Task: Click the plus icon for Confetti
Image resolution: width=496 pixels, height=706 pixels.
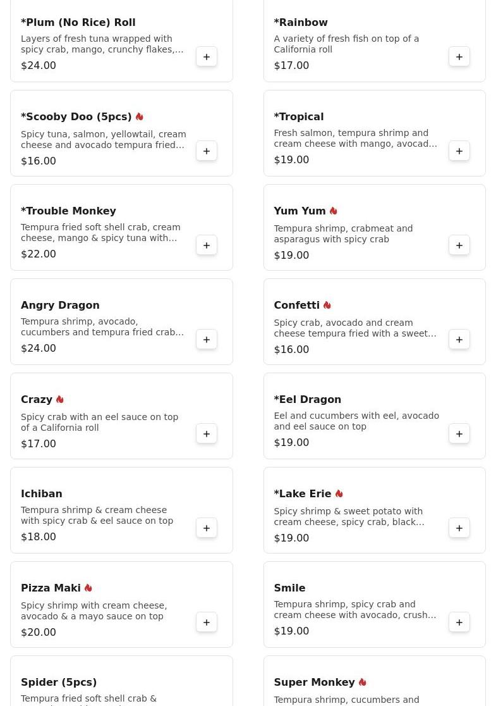Action: (x=459, y=340)
